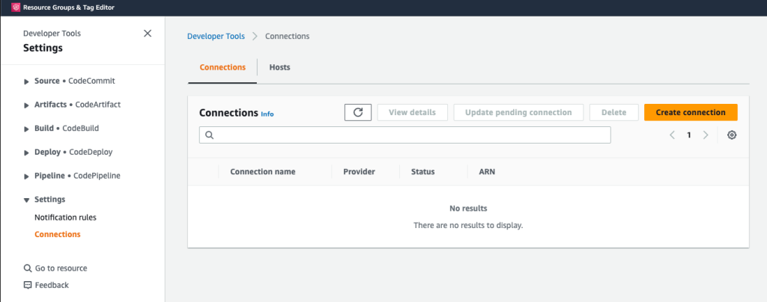Click Go to resource link
The image size is (767, 302).
tap(61, 268)
